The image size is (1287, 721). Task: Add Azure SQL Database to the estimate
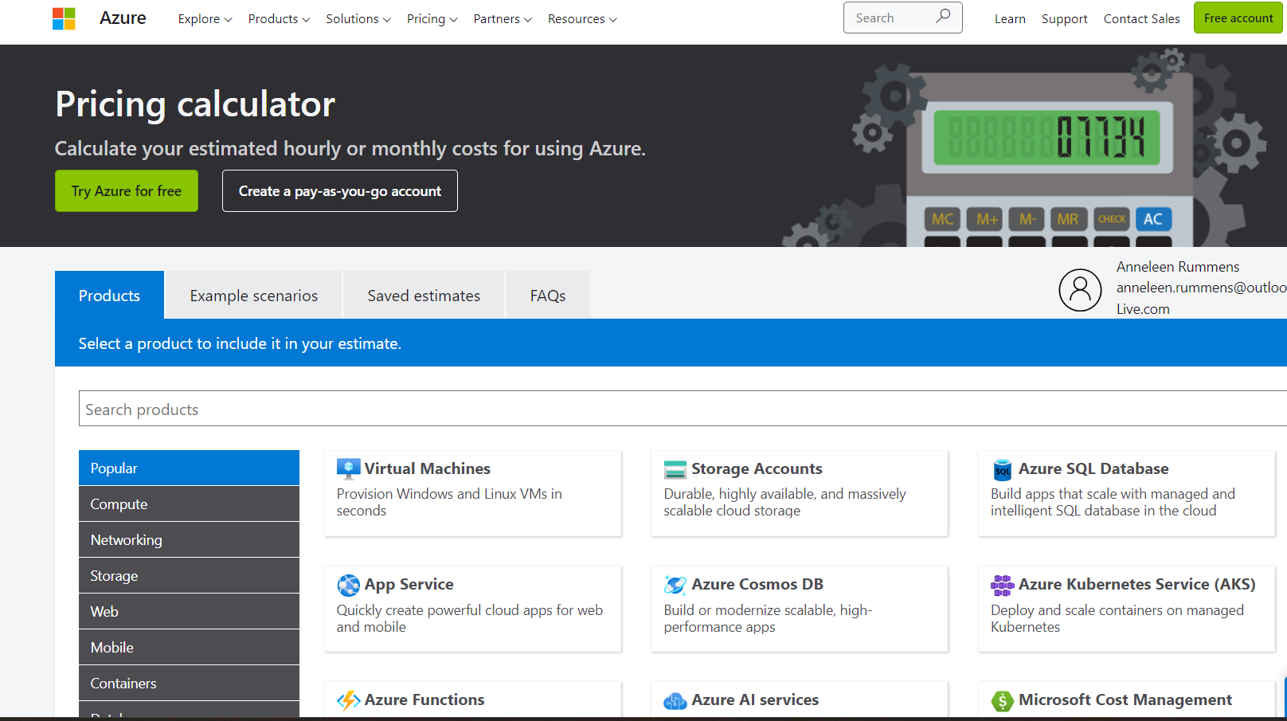(x=1126, y=493)
